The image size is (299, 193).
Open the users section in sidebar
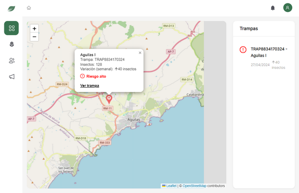pyautogui.click(x=11, y=61)
